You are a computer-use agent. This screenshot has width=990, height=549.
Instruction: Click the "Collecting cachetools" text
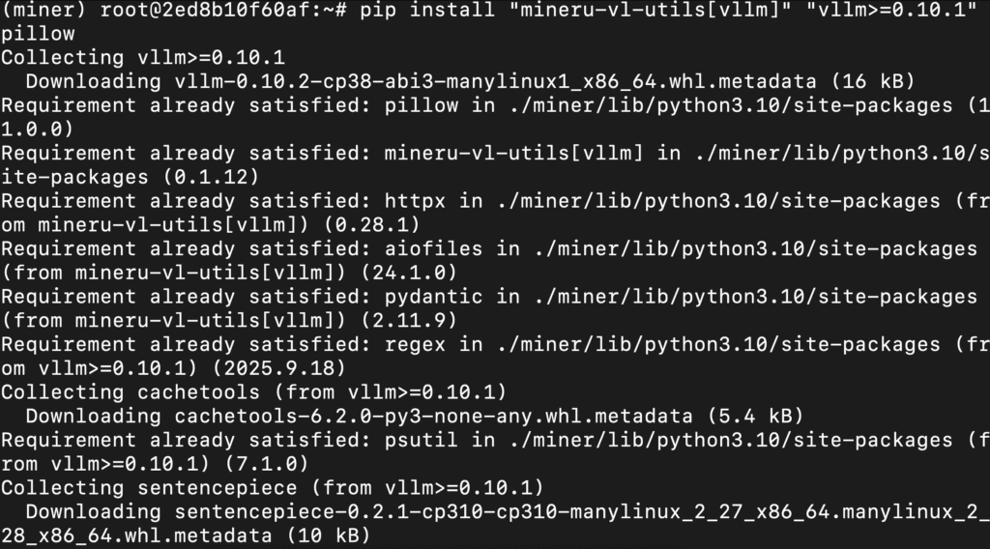click(130, 391)
